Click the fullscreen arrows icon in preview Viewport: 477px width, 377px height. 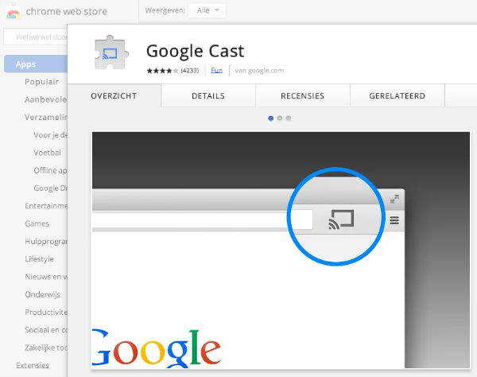click(x=394, y=200)
